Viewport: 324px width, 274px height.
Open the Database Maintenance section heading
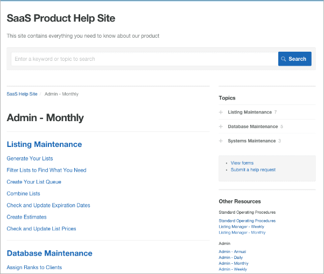50,253
